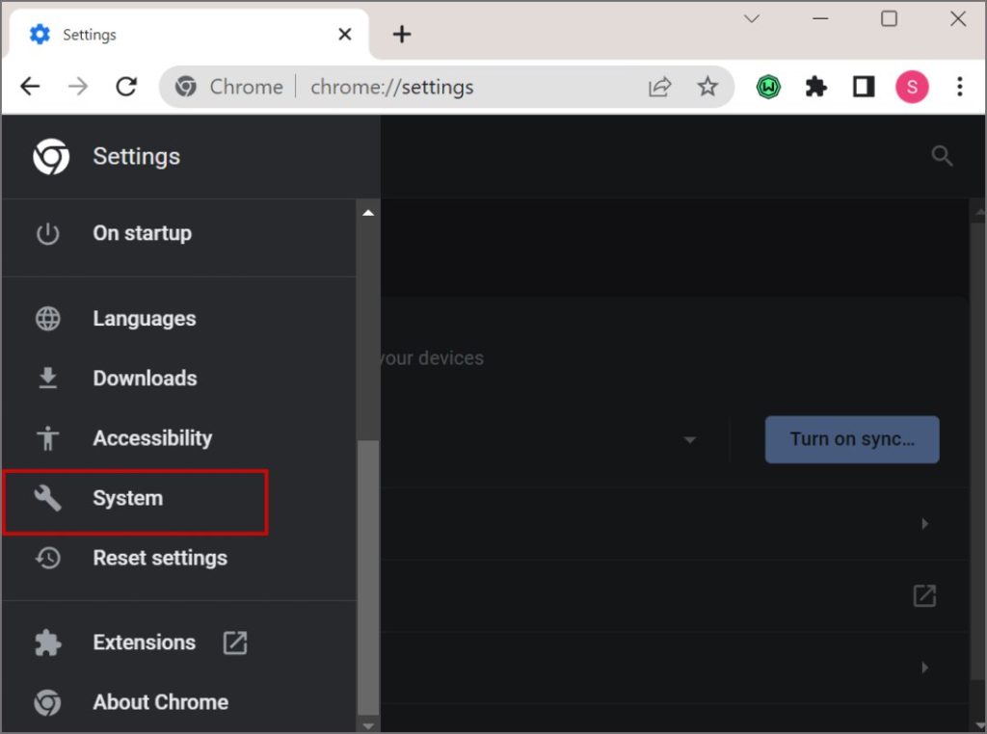Bookmark this page with star icon
This screenshot has width=987, height=734.
click(x=707, y=86)
